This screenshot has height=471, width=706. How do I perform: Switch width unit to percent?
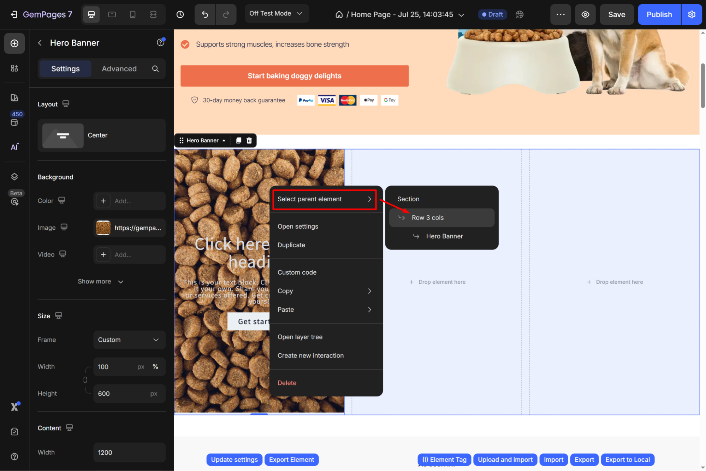coord(155,367)
